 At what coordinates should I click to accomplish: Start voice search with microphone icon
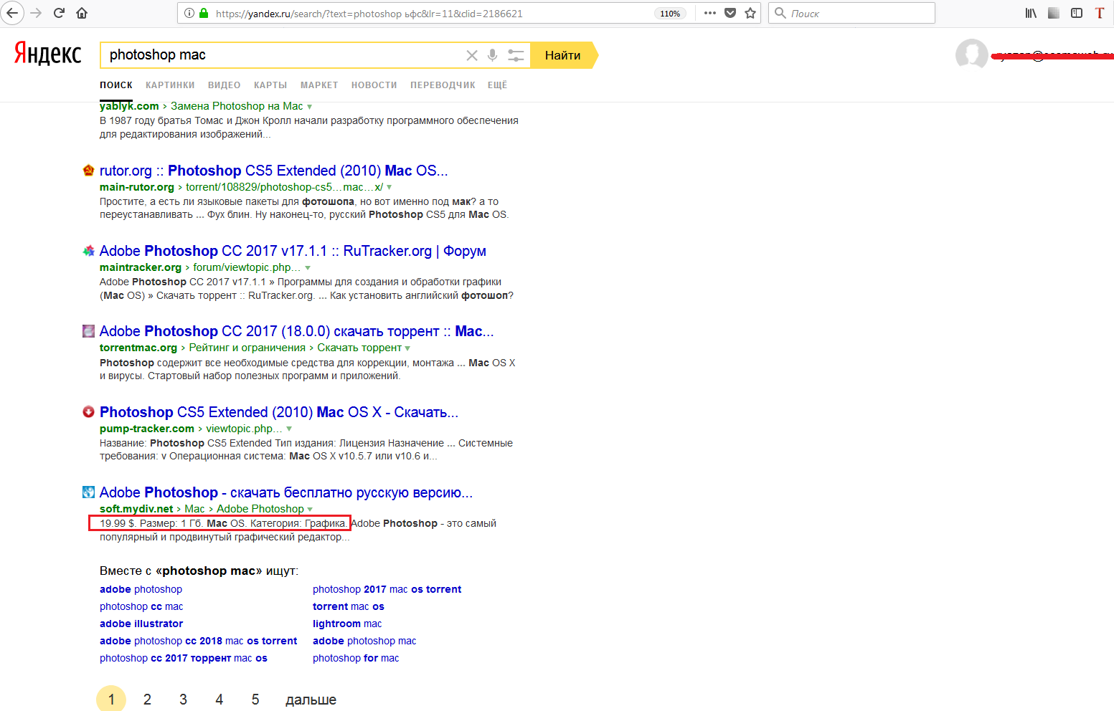(x=493, y=55)
